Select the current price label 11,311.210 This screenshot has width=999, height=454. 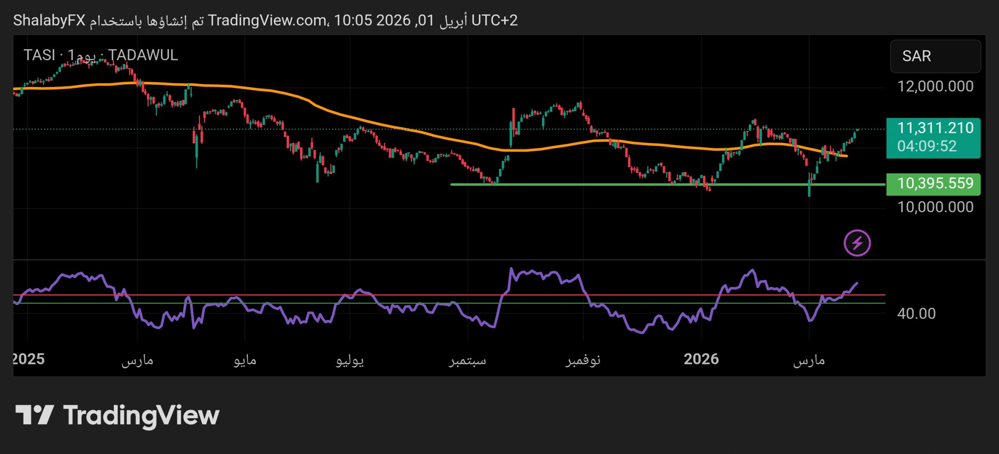[935, 128]
